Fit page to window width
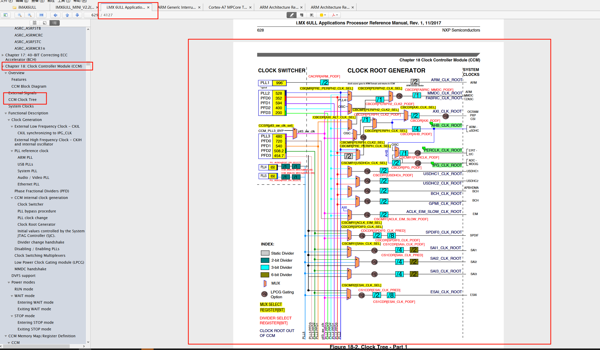600x350 pixels. [41, 15]
